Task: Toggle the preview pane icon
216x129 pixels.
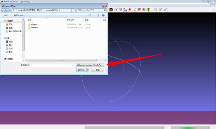Action: 98,15
